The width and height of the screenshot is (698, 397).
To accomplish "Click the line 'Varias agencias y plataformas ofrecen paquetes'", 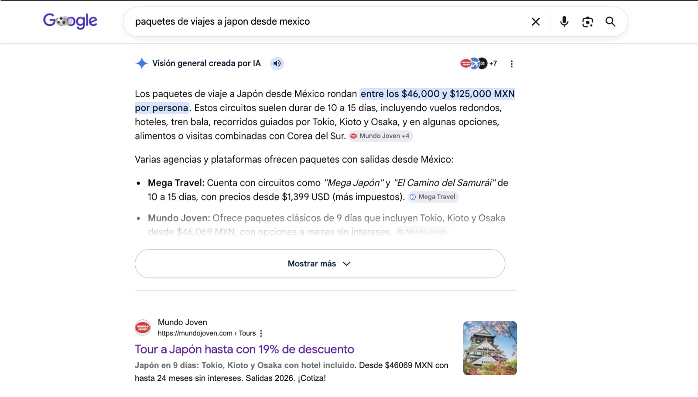I will coord(294,160).
